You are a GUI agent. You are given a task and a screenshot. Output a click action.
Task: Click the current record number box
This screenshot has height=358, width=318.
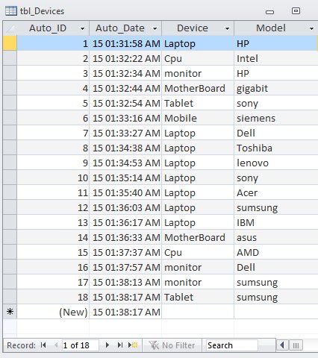point(80,345)
